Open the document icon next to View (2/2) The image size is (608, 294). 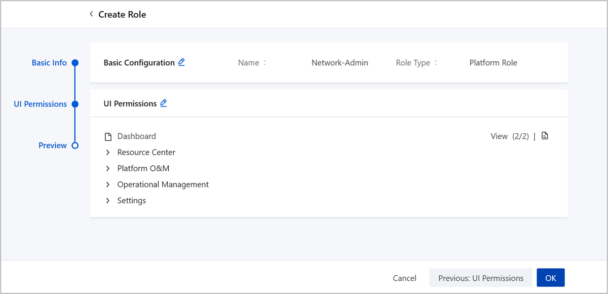(x=545, y=136)
